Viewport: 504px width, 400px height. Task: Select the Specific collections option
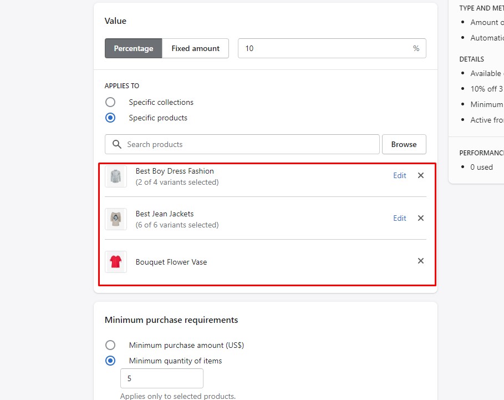click(110, 102)
